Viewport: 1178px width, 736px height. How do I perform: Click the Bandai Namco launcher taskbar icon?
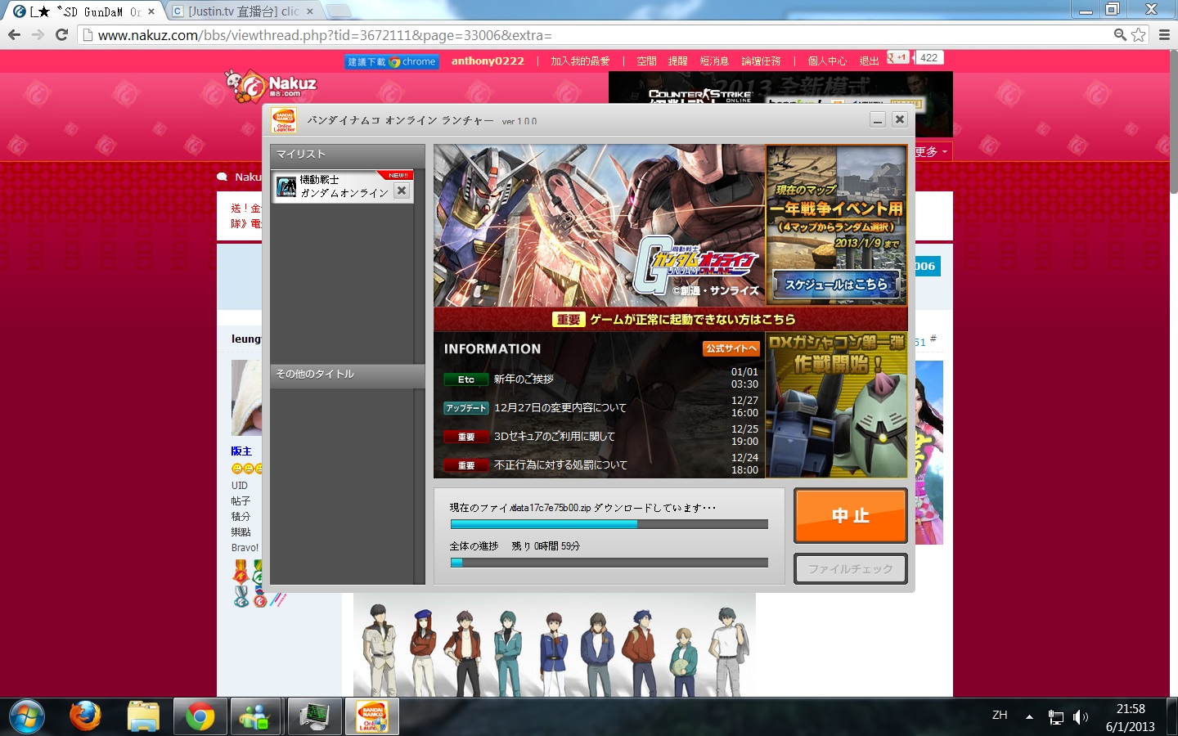click(372, 716)
